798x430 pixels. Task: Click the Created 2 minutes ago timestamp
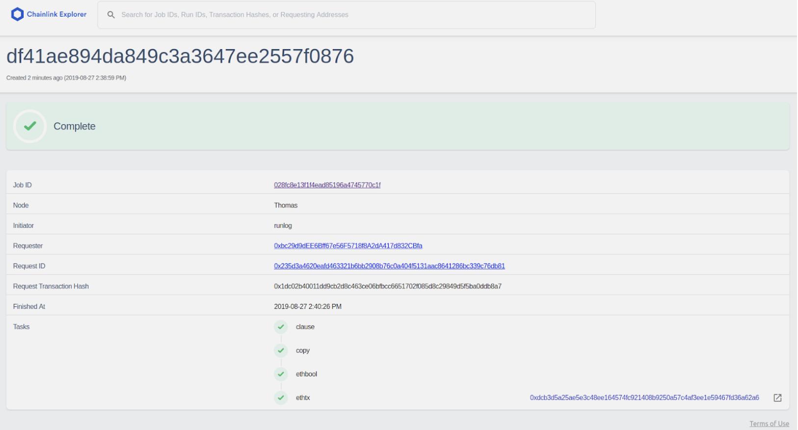point(66,78)
